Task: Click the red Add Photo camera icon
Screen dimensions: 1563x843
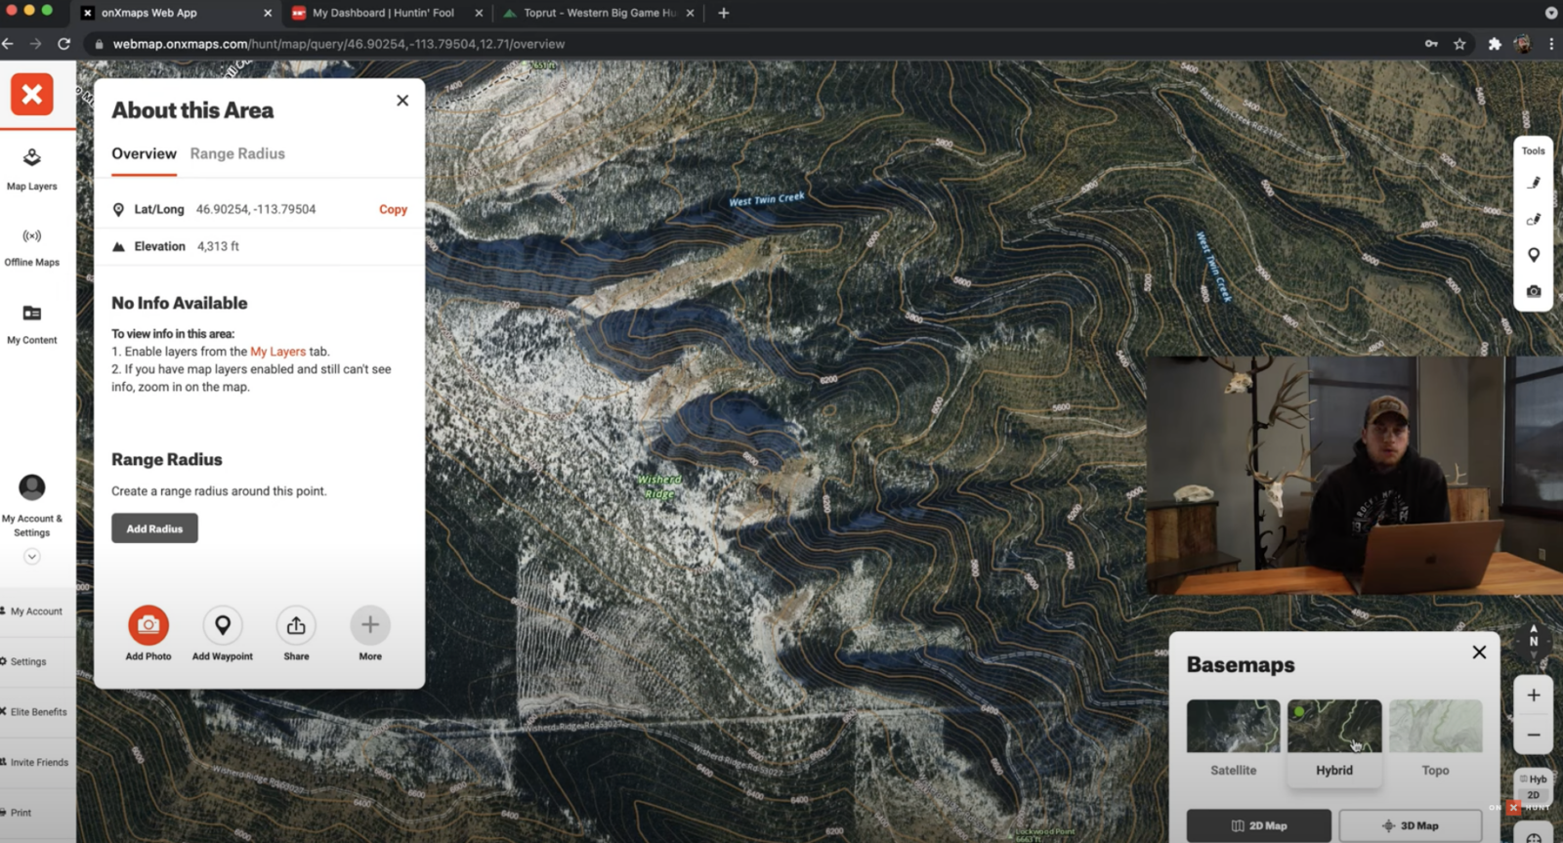Action: 148,625
